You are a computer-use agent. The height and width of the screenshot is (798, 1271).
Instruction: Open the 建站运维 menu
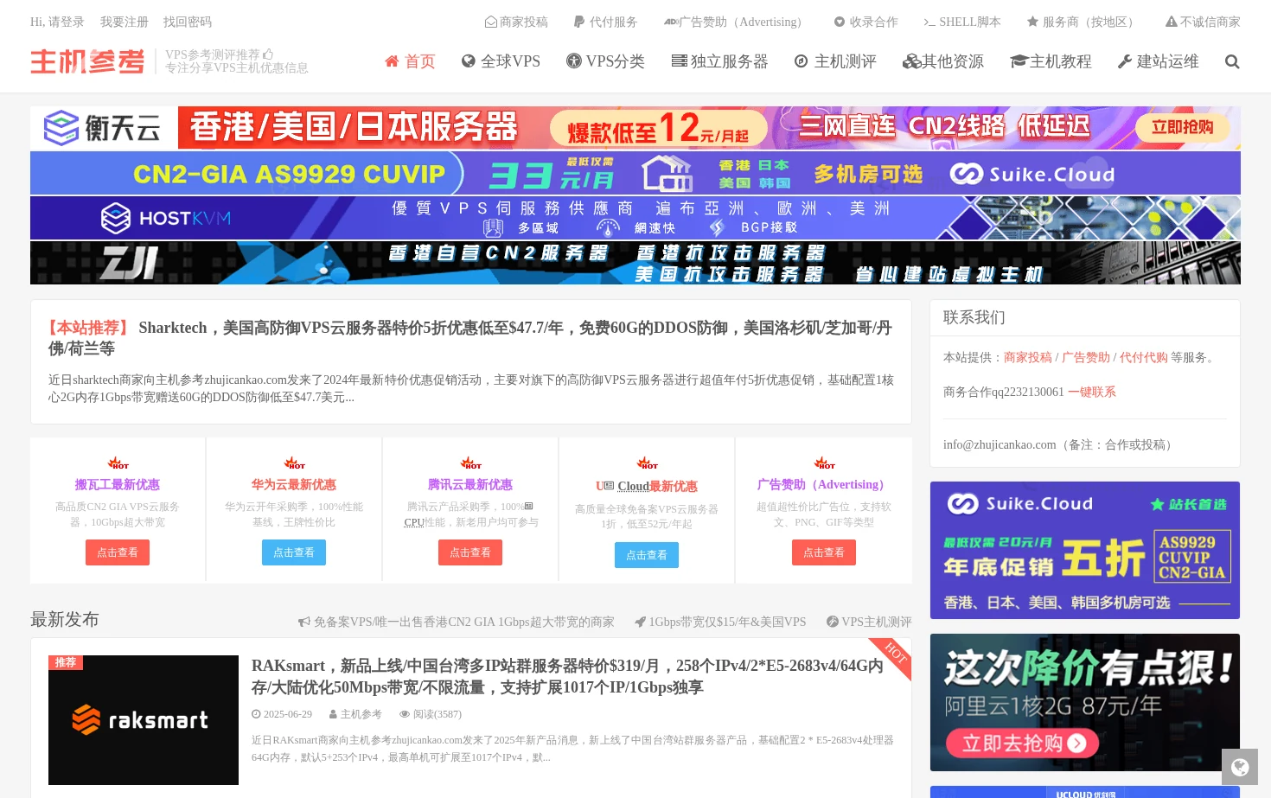(x=1159, y=61)
